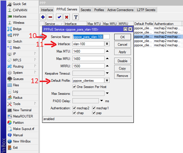Click the Cancel button
Viewport: 183px width, 153px height.
tap(122, 45)
